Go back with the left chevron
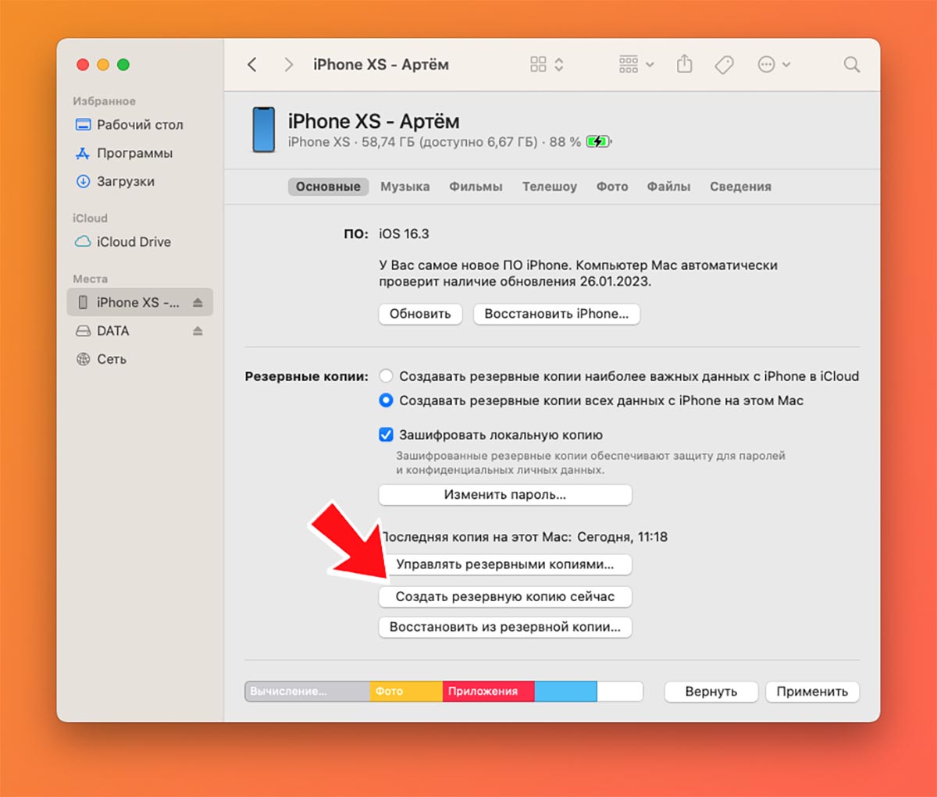937x797 pixels. (x=252, y=65)
